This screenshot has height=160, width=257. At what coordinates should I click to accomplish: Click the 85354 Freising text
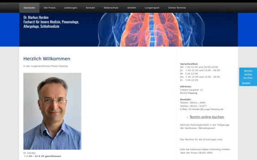[188, 93]
